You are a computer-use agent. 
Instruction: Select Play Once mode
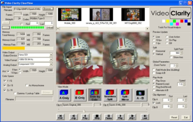[x=154, y=81]
